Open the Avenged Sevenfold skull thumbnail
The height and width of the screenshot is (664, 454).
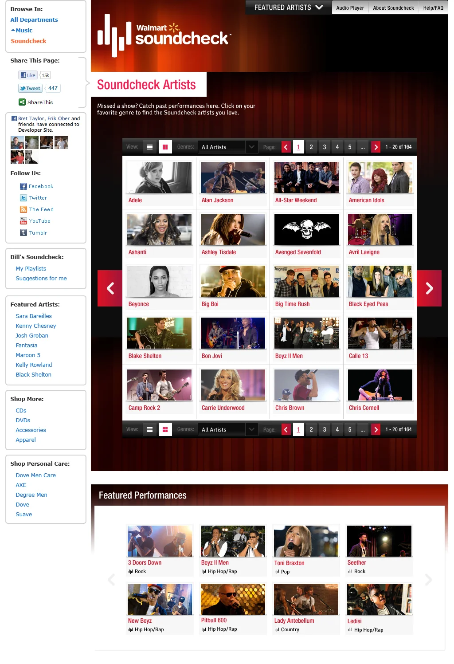(x=307, y=229)
